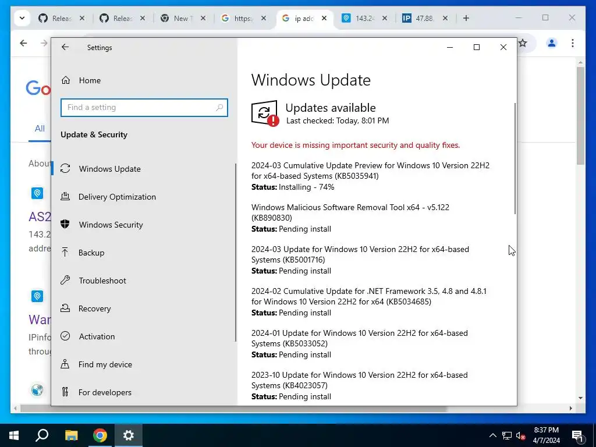
Task: Go back using the Settings back arrow
Action: (65, 47)
